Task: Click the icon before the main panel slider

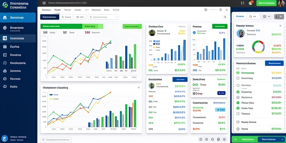Action: [206, 10]
